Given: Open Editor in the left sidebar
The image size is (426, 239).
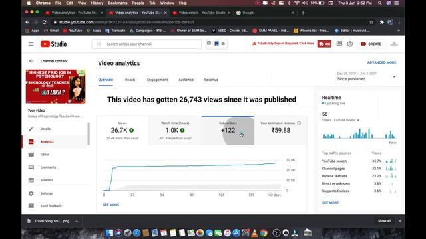Looking at the screenshot, I should [x=45, y=155].
